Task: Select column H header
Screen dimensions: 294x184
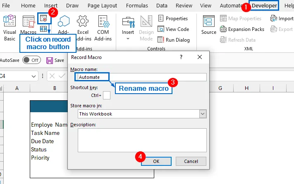Action: (x=246, y=88)
